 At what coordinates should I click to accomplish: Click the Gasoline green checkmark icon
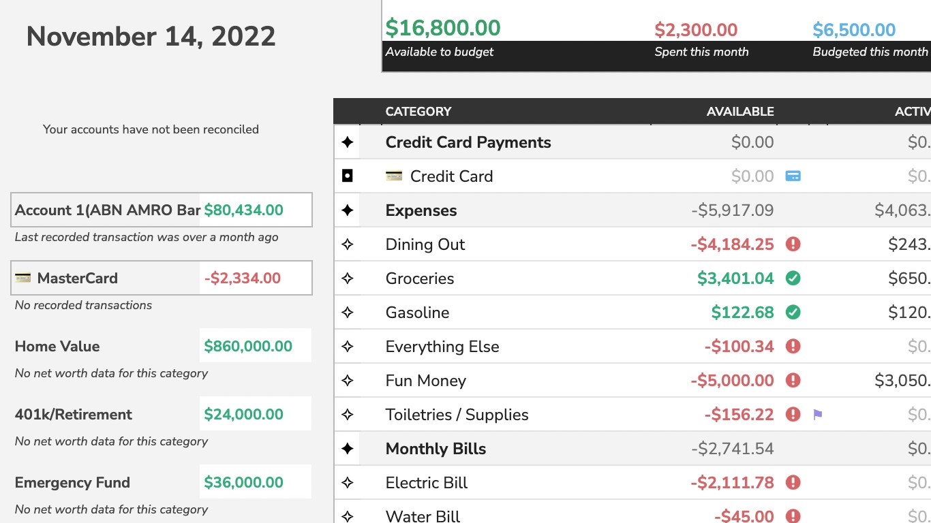[x=793, y=313]
